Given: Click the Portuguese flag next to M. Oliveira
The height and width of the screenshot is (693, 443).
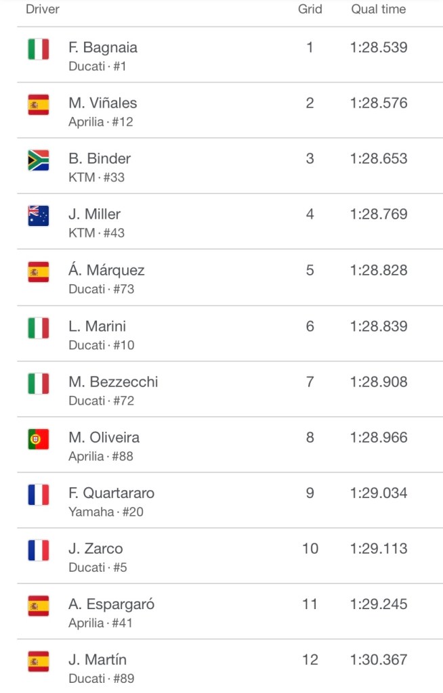Looking at the screenshot, I should coord(39,439).
